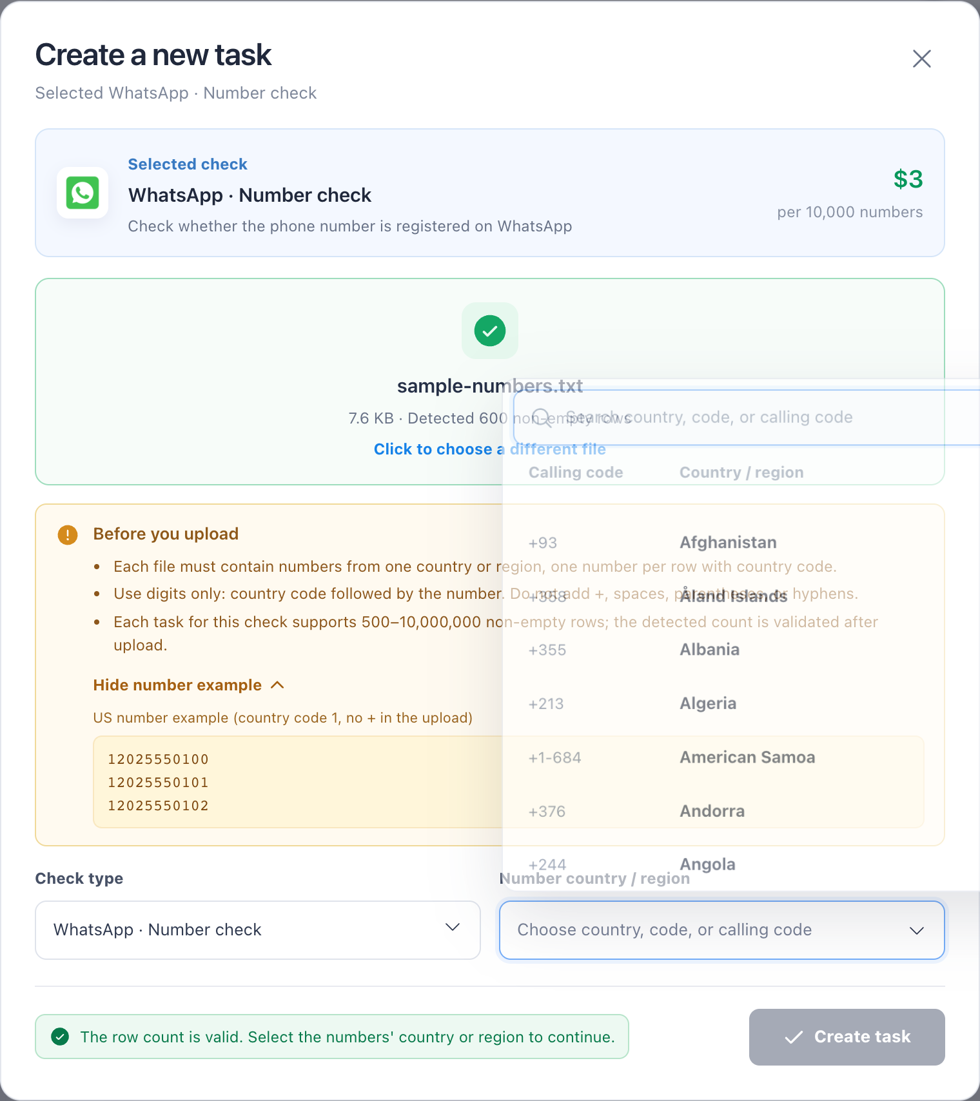Click the Check type field label
Image resolution: width=980 pixels, height=1101 pixels.
[x=79, y=879]
